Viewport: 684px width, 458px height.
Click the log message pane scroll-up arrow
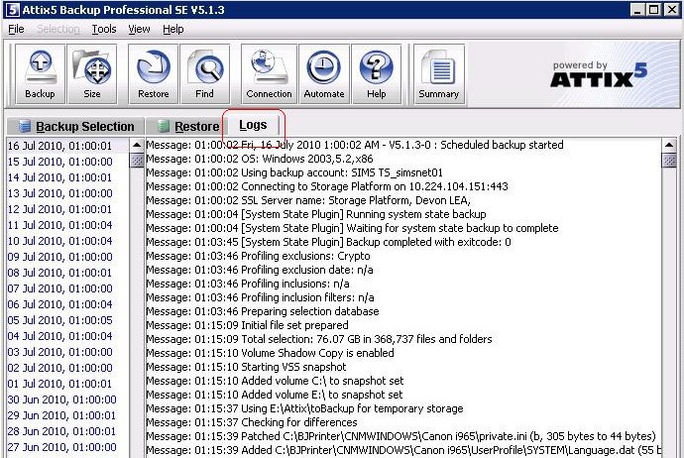tap(669, 146)
